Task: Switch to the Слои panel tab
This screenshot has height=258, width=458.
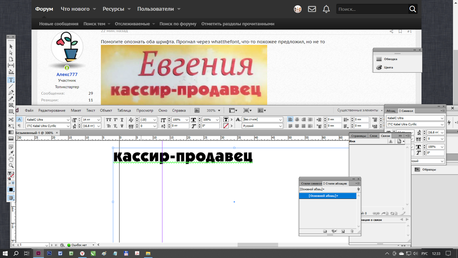Action: pyautogui.click(x=373, y=136)
